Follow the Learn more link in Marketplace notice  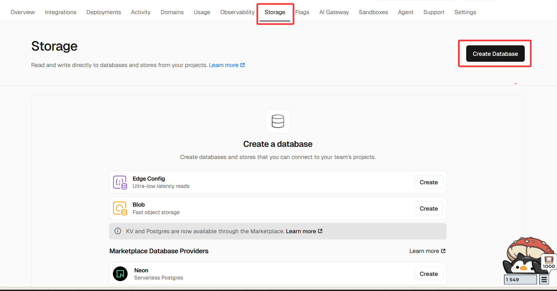point(304,231)
